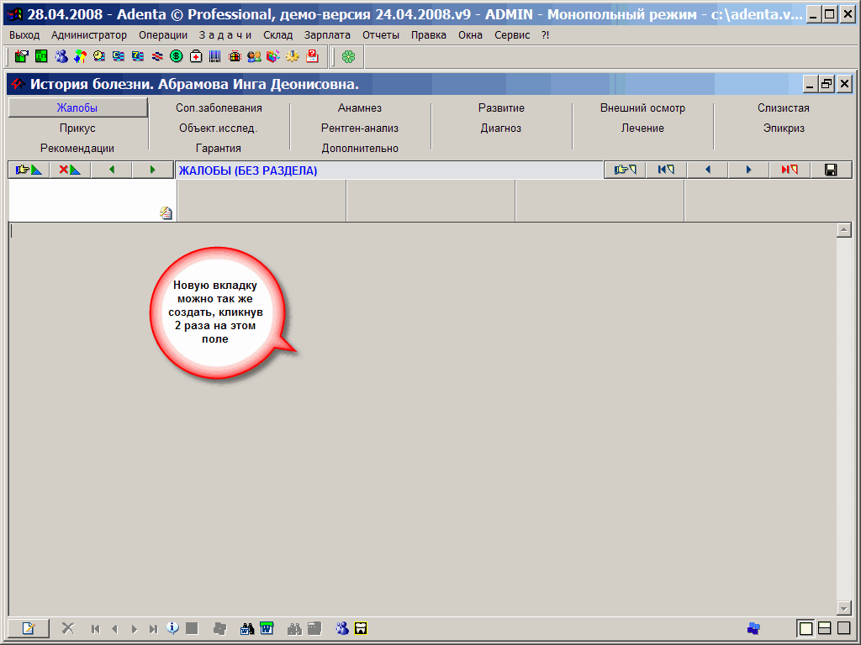Open the Эпикриз section
The image size is (861, 645).
click(x=784, y=128)
